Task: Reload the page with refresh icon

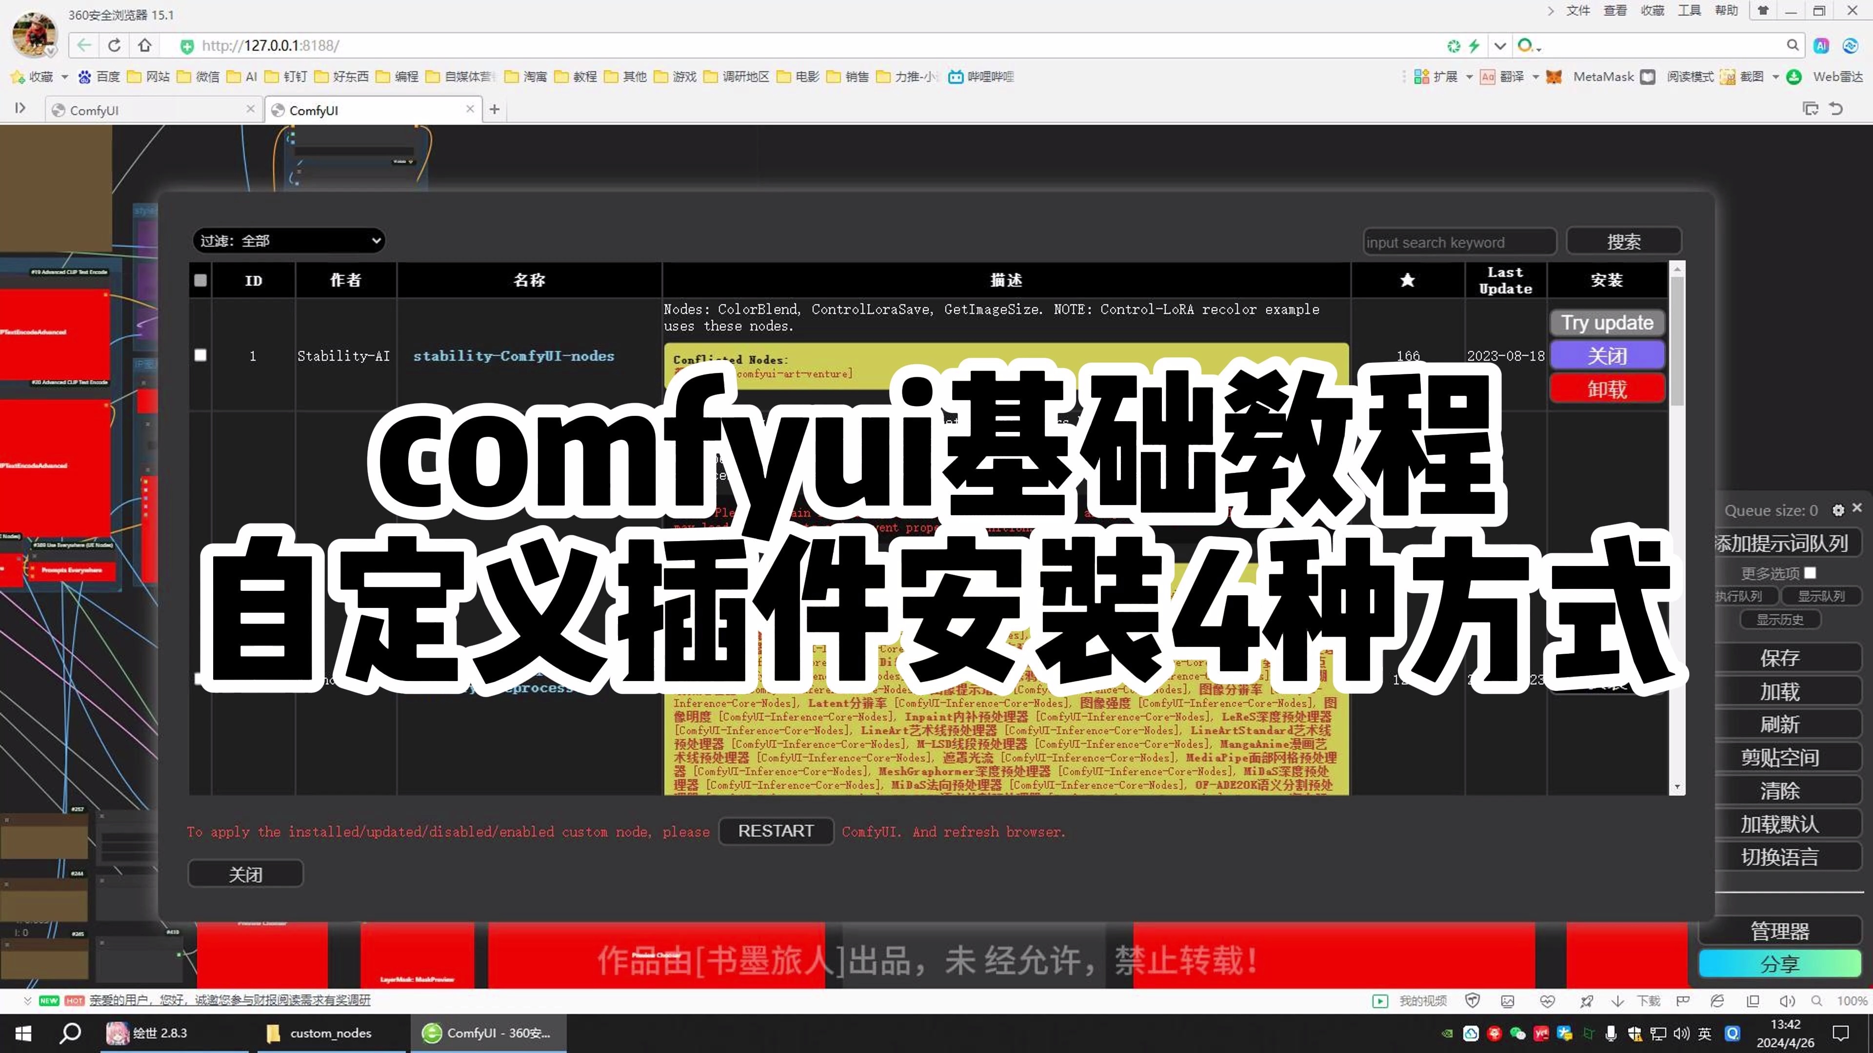Action: 114,46
